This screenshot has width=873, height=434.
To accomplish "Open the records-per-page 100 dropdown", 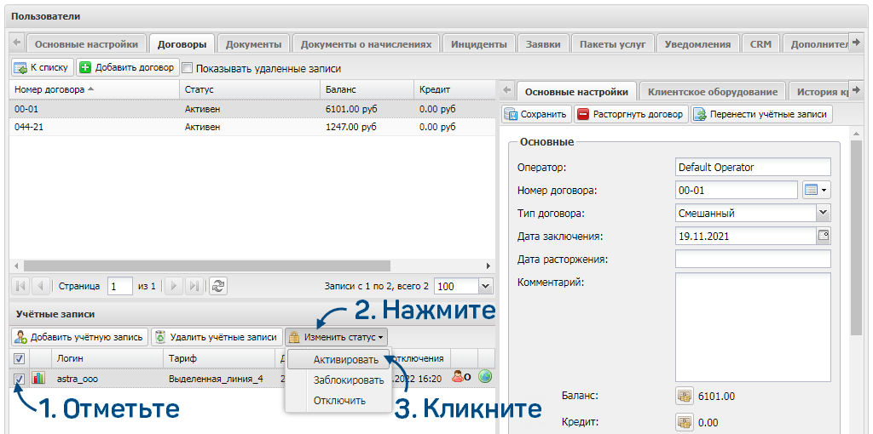I will (485, 286).
